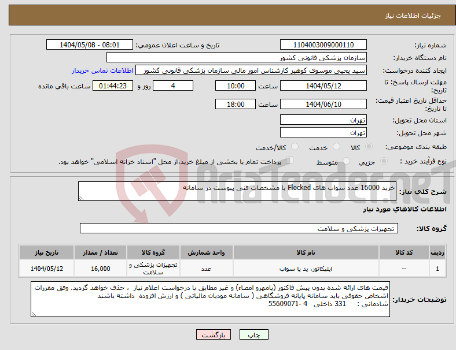Click the delivery city field تهران
This screenshot has width=456, height=350.
click(x=323, y=132)
